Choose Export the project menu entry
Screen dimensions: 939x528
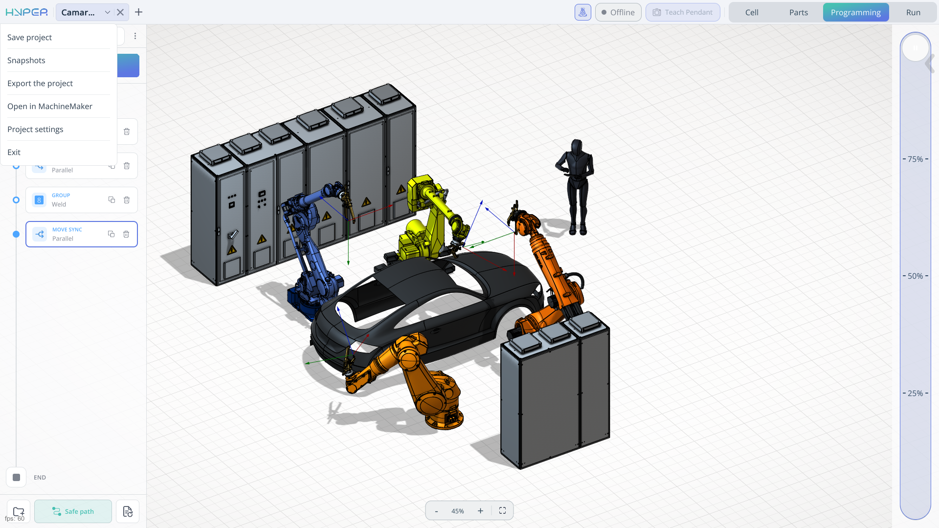tap(40, 84)
